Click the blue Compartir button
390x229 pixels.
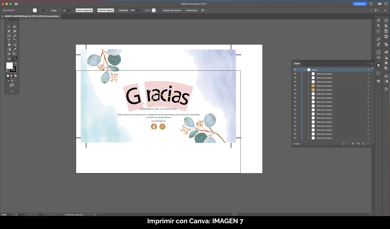tap(359, 4)
